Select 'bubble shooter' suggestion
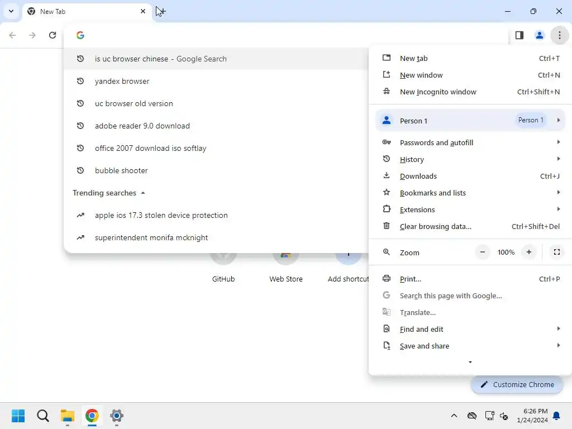572x429 pixels. pyautogui.click(x=216, y=170)
